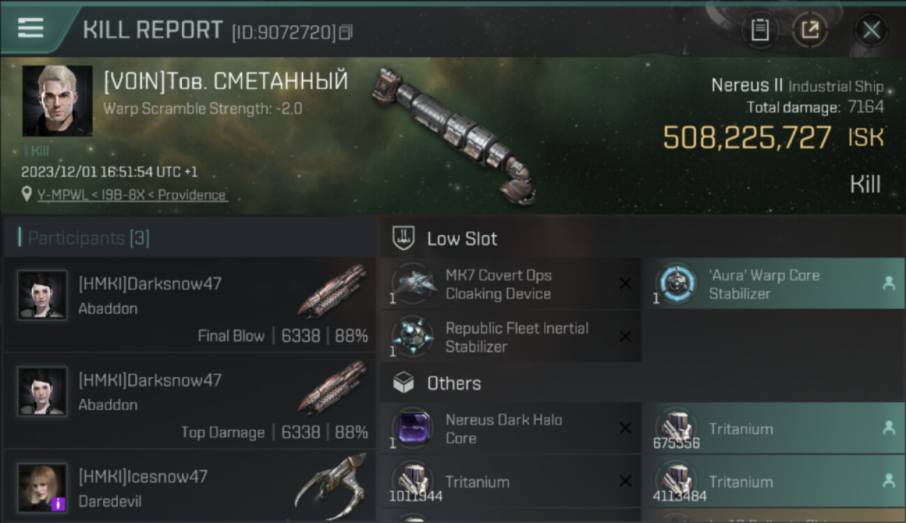906x523 pixels.
Task: Click the Others cargo box icon
Action: coord(404,383)
